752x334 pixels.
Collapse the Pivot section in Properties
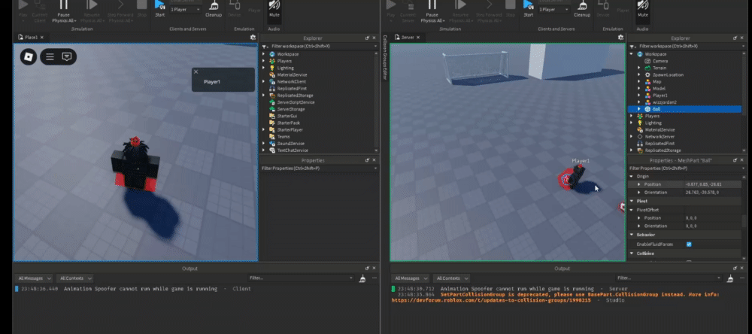[631, 202]
